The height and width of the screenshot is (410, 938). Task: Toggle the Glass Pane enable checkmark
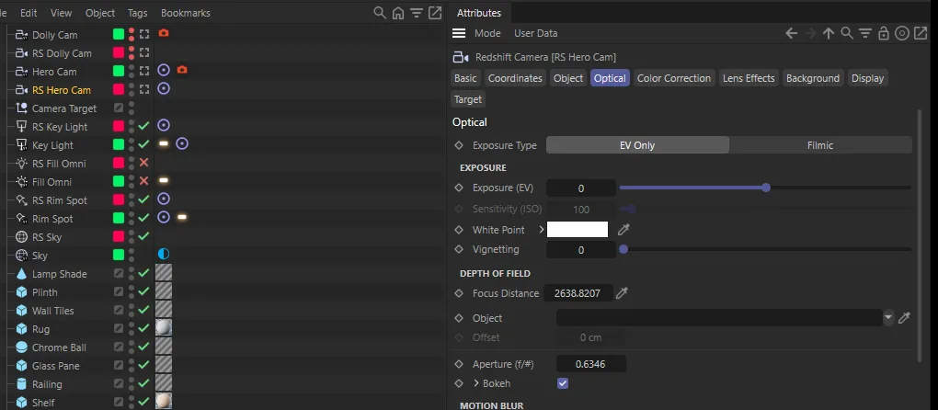143,365
